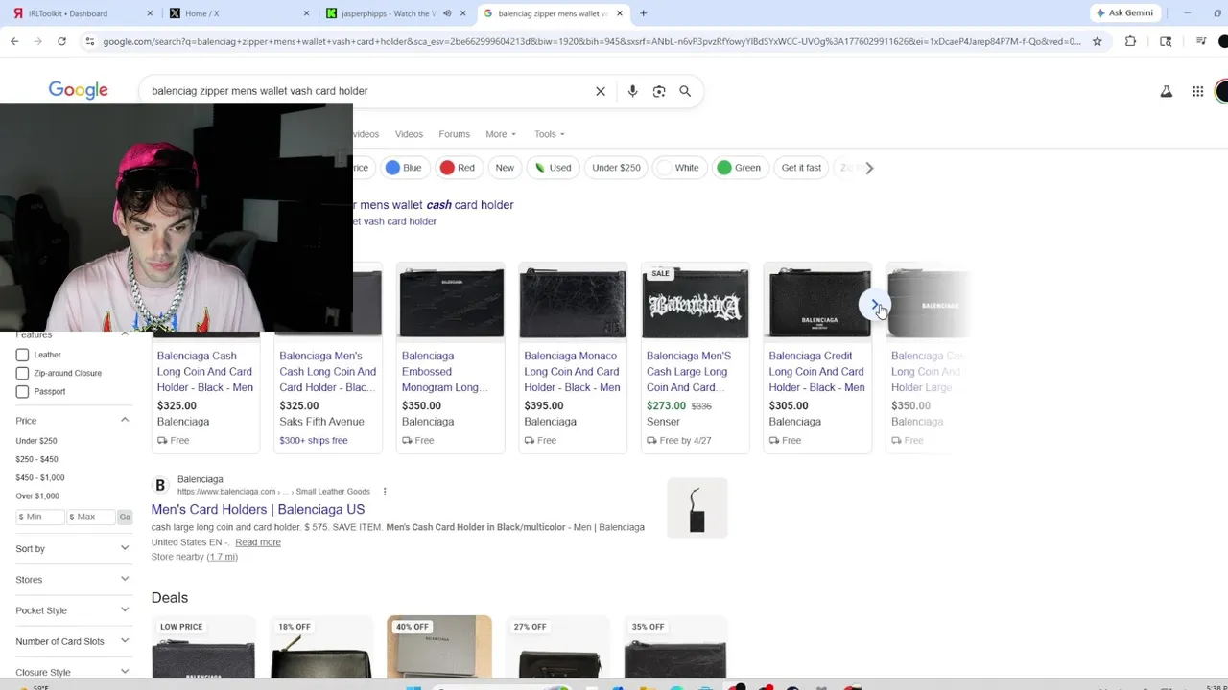Check the Passport feature checkbox

pos(22,391)
